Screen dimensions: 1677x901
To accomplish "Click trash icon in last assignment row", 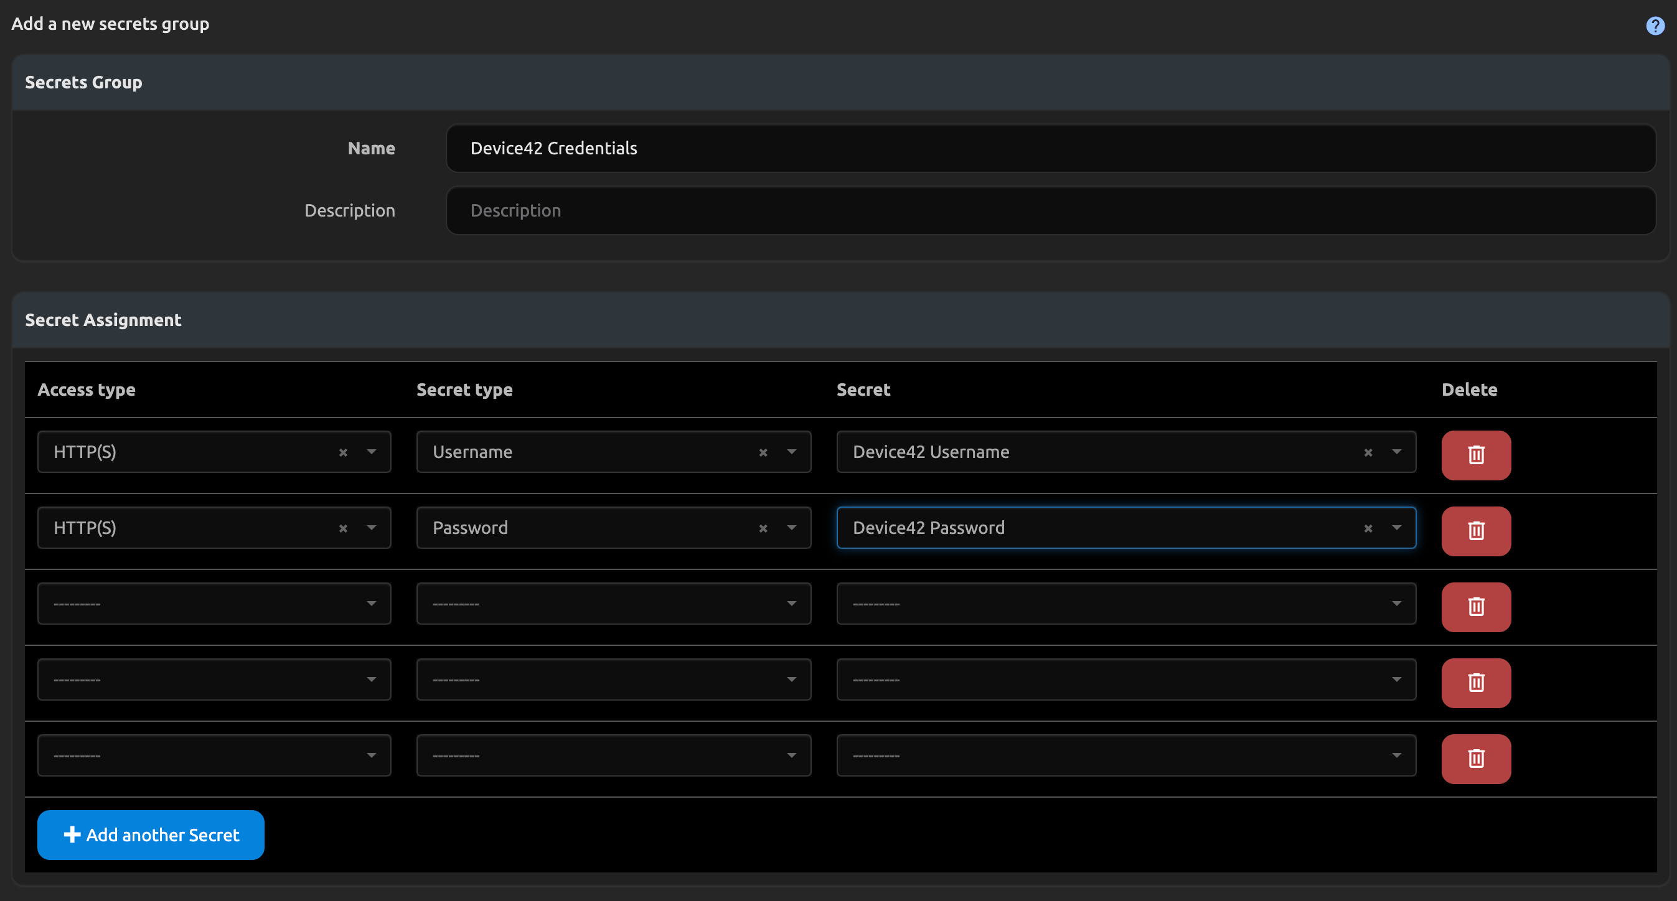I will (x=1475, y=759).
